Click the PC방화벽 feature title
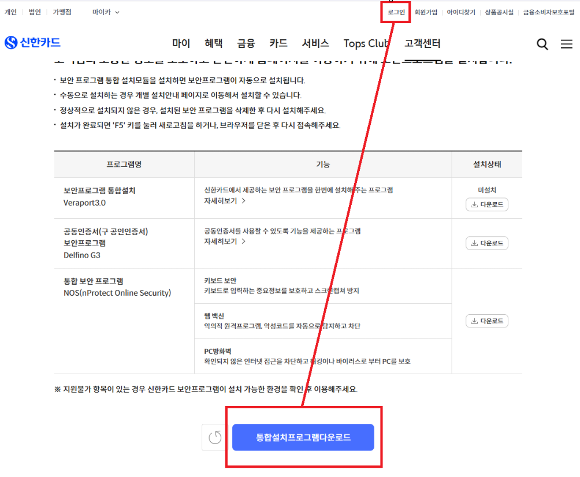The height and width of the screenshot is (477, 580). tap(217, 351)
